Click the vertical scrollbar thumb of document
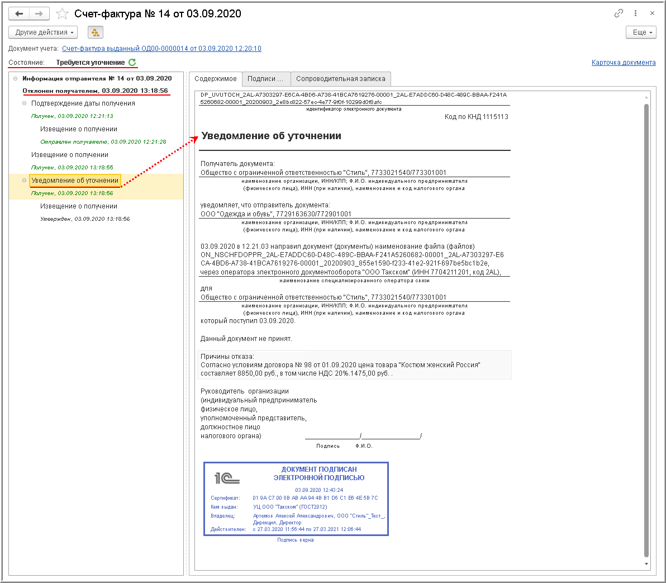 click(x=646, y=330)
